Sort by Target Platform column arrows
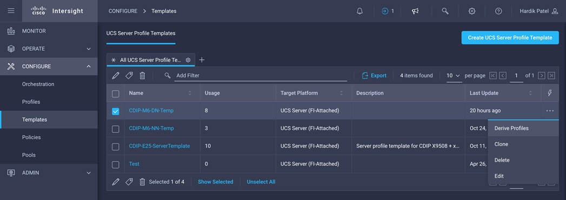The width and height of the screenshot is (566, 200). (341, 93)
